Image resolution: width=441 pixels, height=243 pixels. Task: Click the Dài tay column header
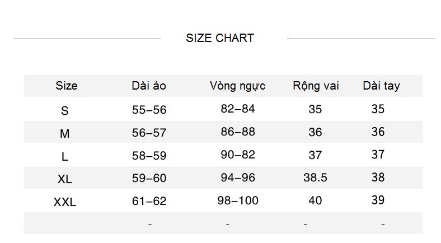(381, 86)
